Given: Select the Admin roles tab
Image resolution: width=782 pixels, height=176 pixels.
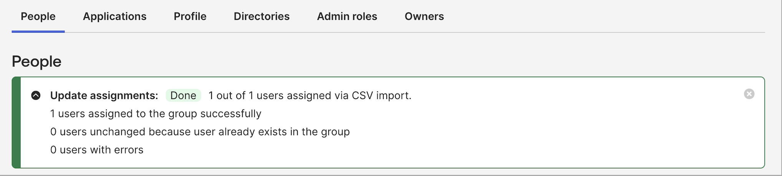Looking at the screenshot, I should (347, 17).
